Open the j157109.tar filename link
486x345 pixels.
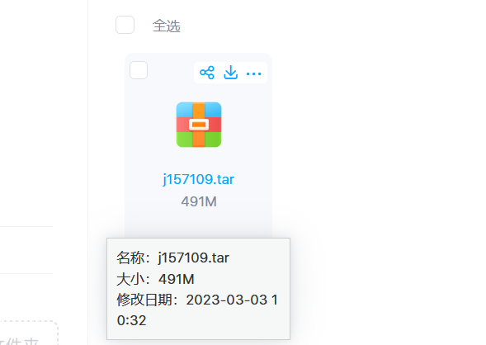point(199,179)
